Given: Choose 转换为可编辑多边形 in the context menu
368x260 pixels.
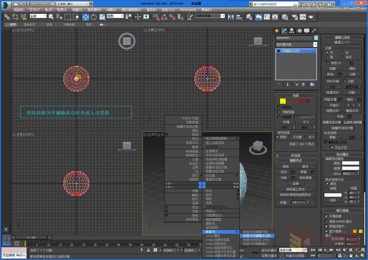Looking at the screenshot, I should pyautogui.click(x=257, y=235).
